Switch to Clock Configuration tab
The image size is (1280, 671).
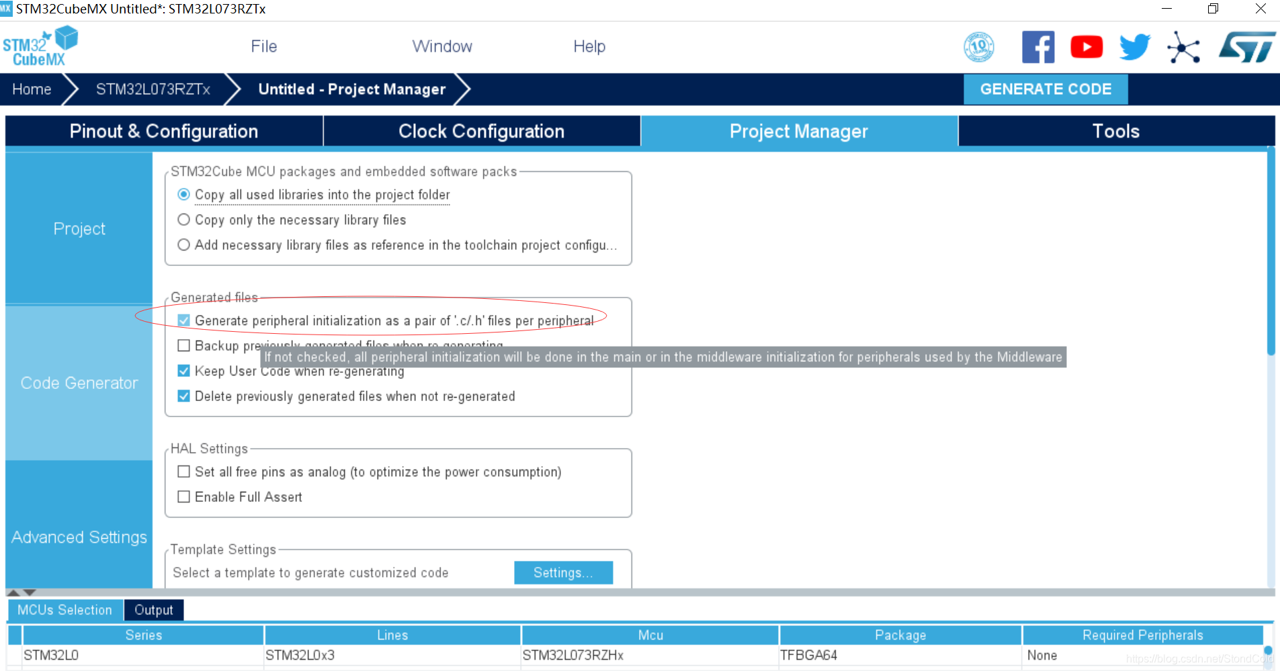(x=482, y=131)
